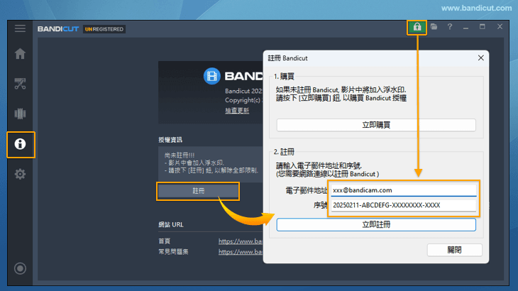Image resolution: width=518 pixels, height=291 pixels.
Task: Open the 首頁 homepage URL link
Action: click(241, 241)
